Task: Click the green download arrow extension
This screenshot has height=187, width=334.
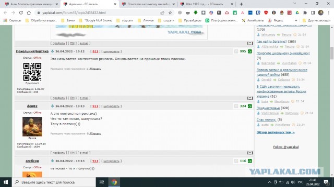Action: 196,12
